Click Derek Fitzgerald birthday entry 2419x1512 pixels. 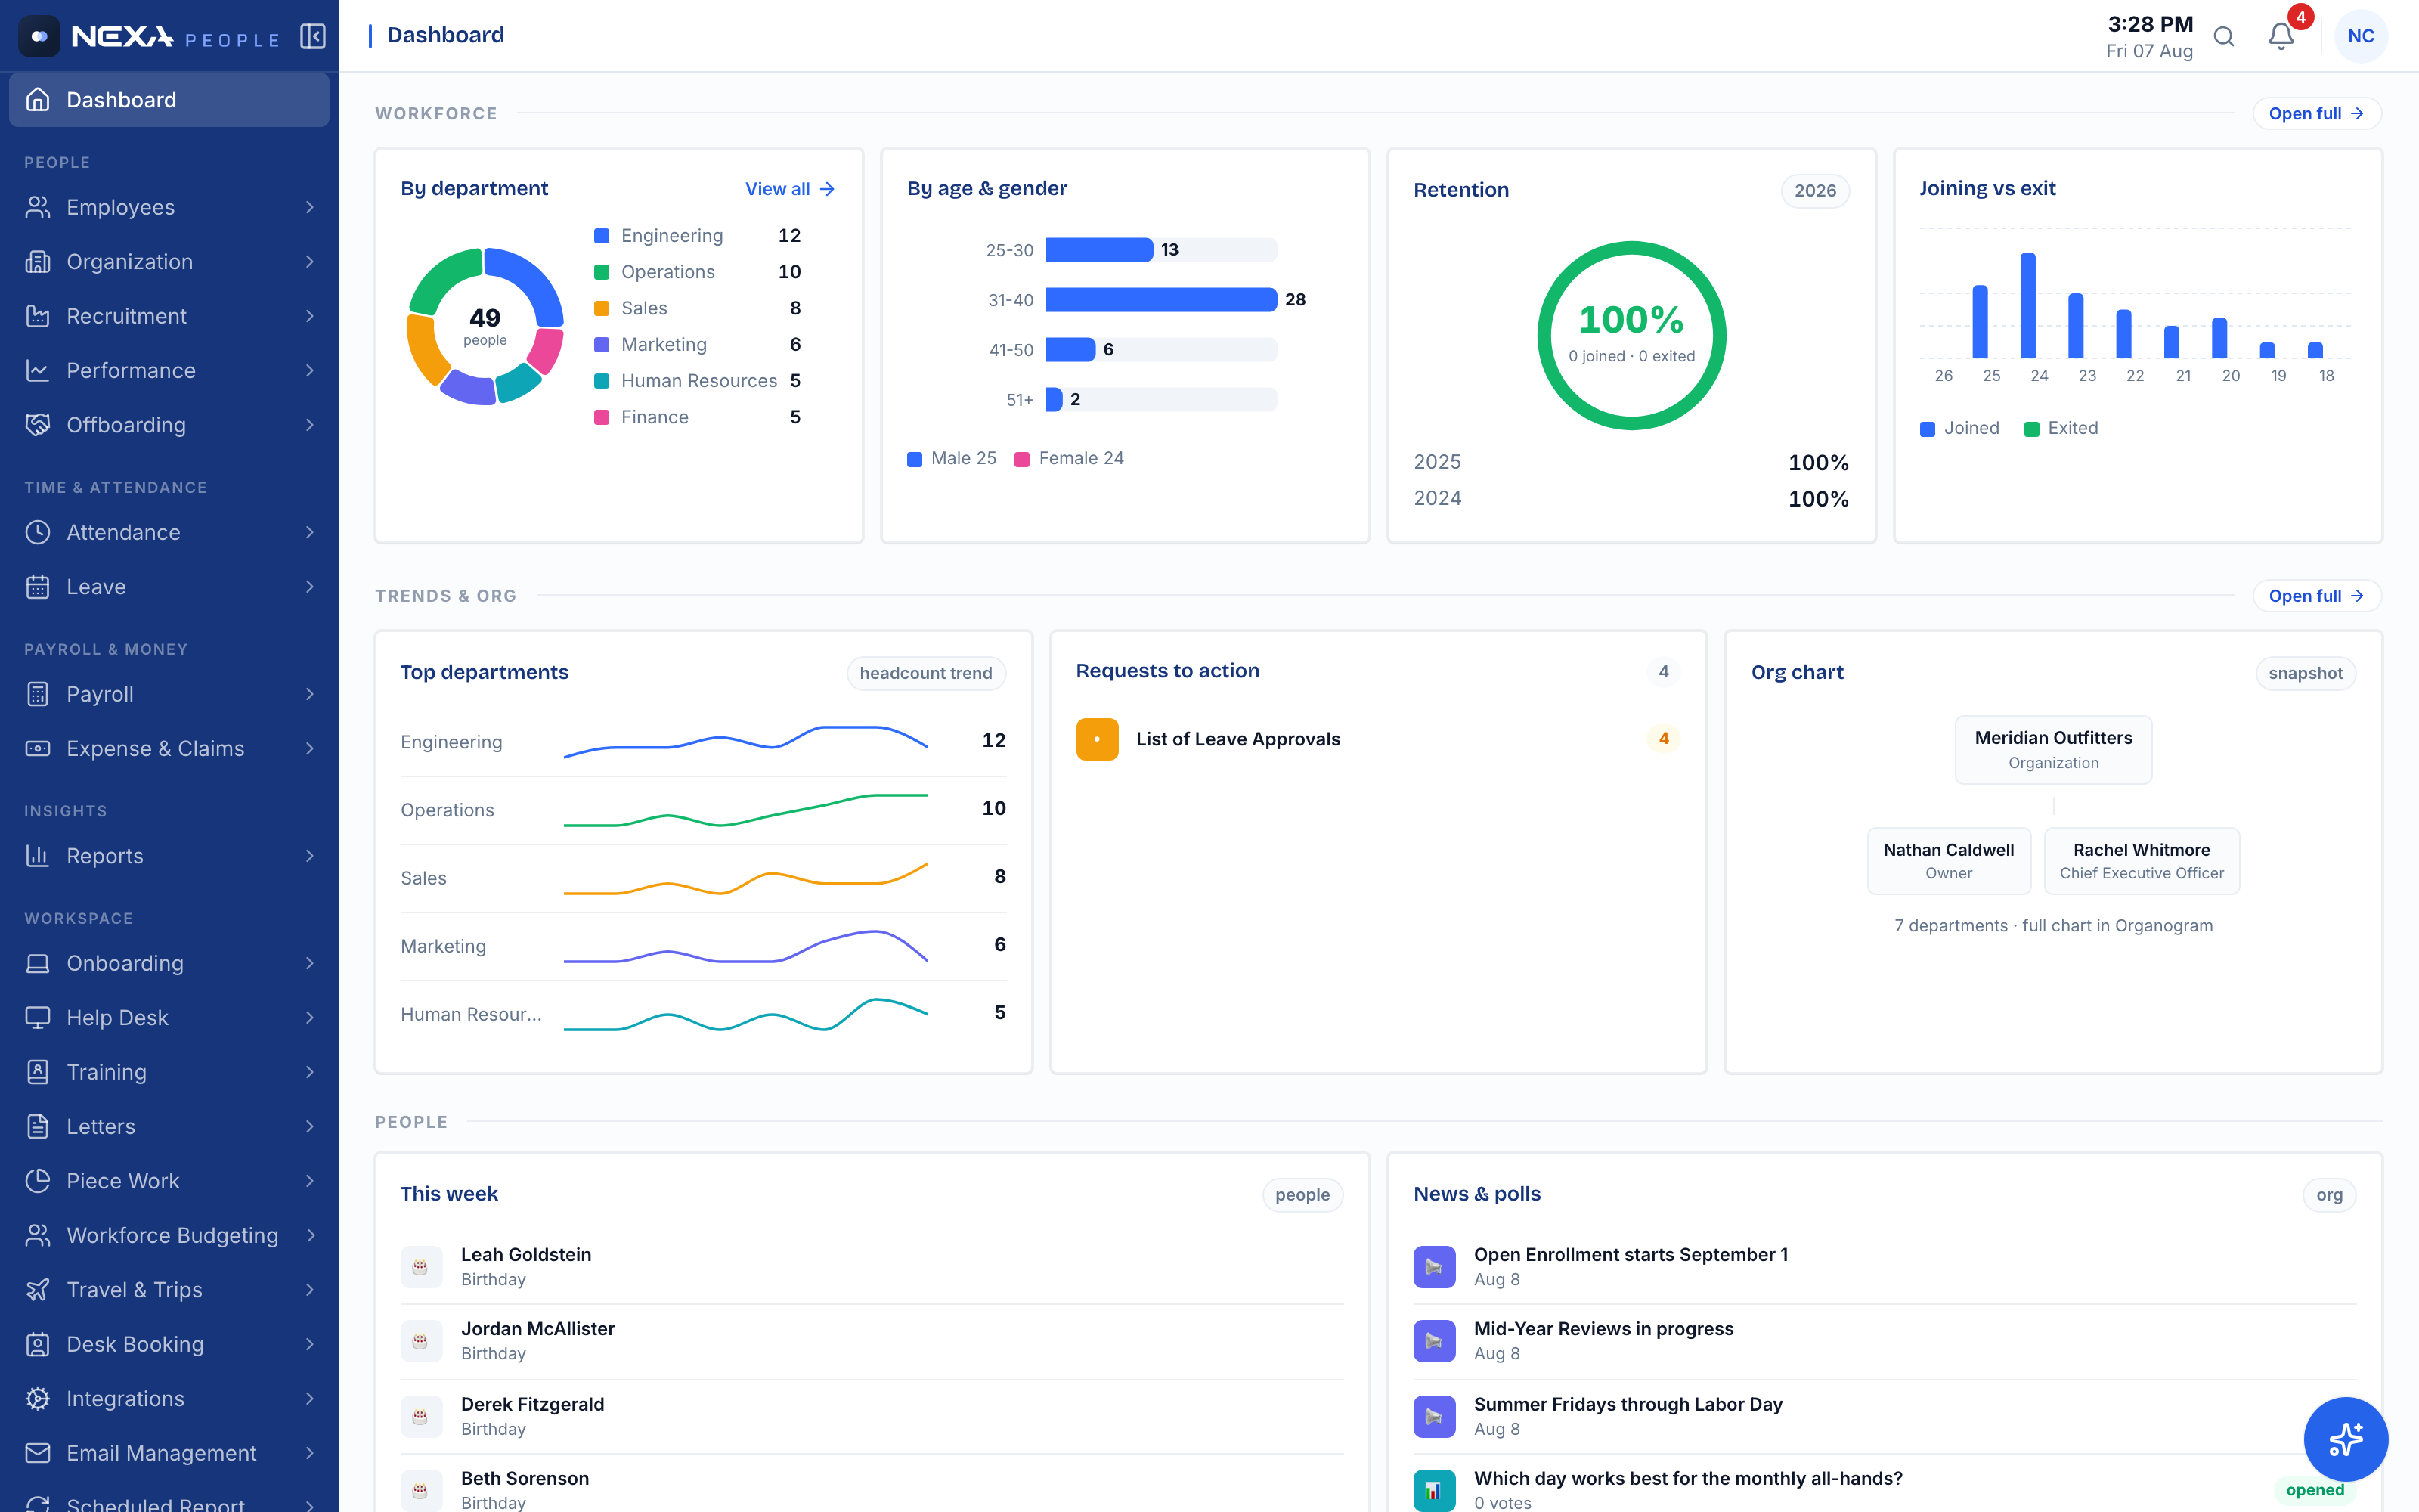pos(871,1416)
